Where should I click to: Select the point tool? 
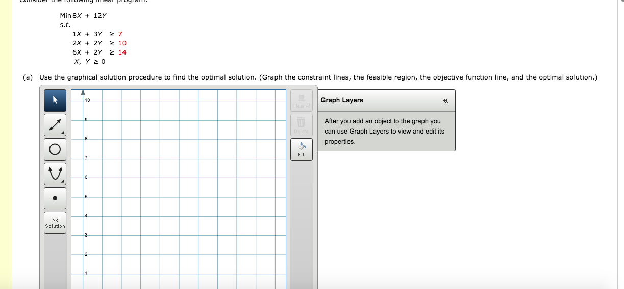(55, 198)
